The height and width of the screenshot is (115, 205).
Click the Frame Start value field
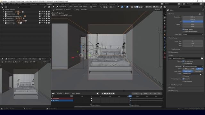point(193,41)
